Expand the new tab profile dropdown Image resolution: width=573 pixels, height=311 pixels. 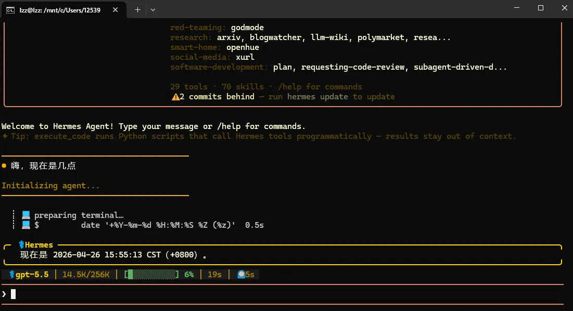pyautogui.click(x=153, y=10)
